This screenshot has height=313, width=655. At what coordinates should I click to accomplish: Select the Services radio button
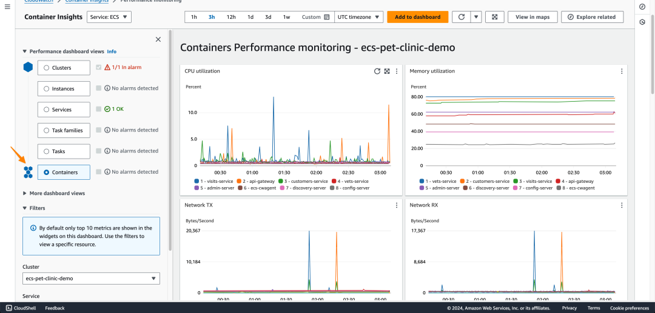tap(46, 109)
